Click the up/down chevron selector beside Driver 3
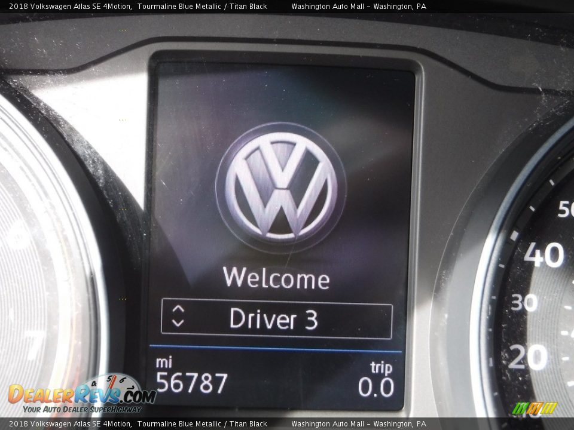 tap(178, 316)
